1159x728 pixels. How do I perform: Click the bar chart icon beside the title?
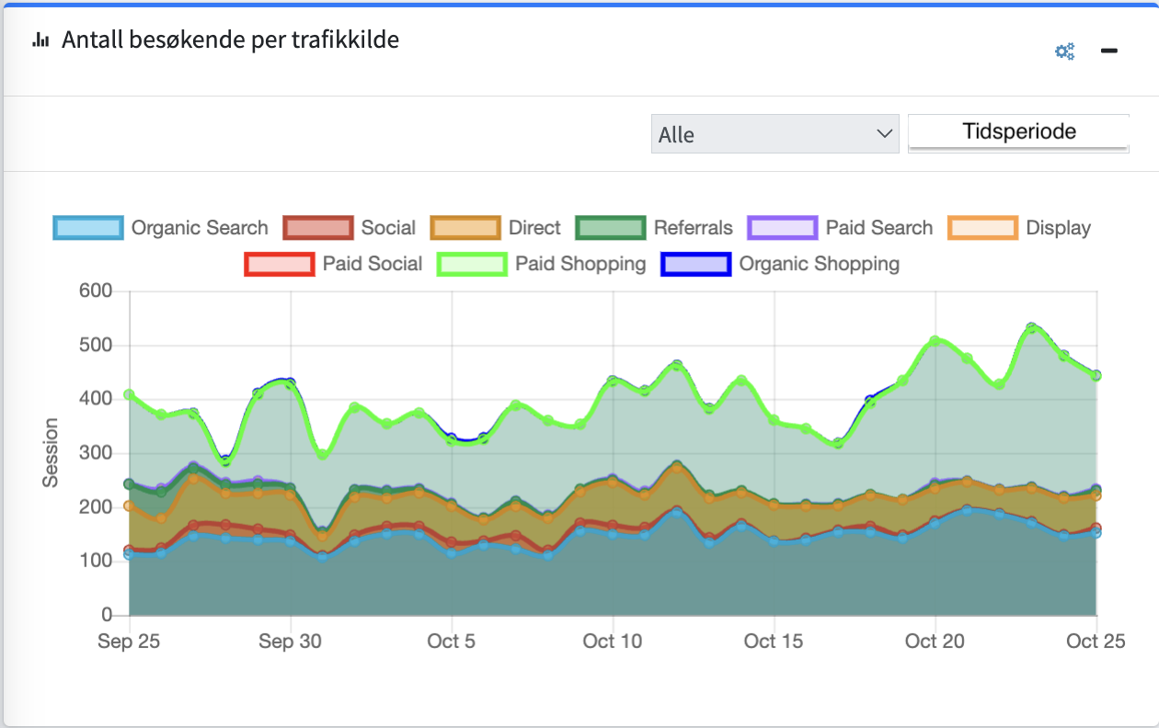click(x=40, y=40)
